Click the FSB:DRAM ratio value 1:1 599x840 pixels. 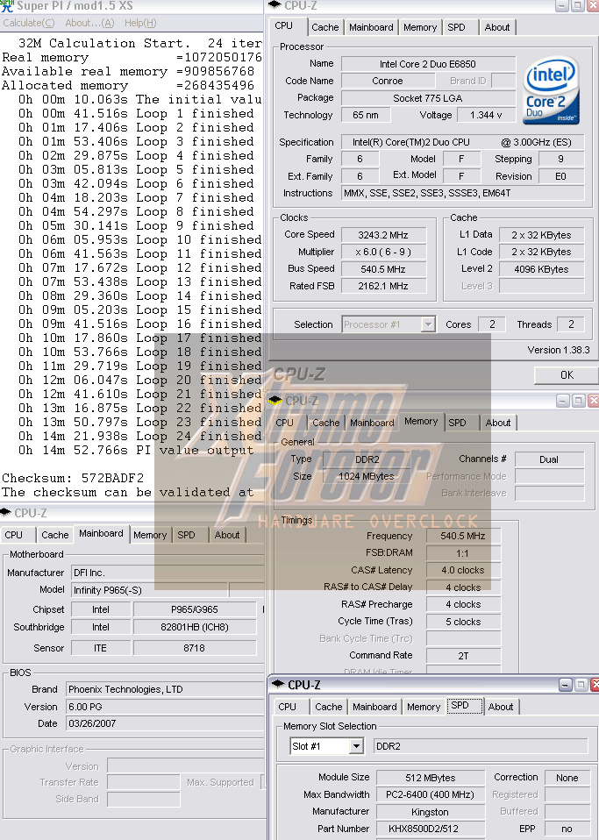pos(463,553)
